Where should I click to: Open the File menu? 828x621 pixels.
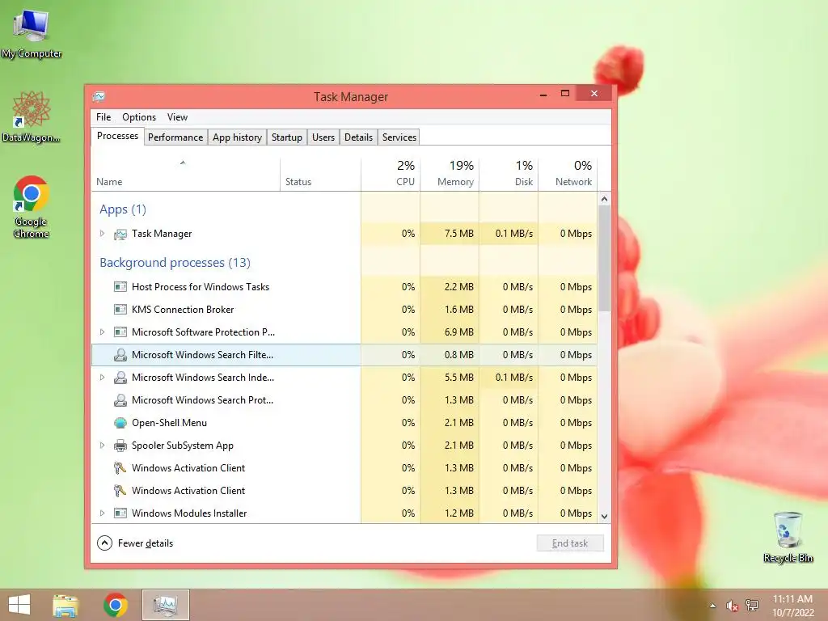pos(103,117)
